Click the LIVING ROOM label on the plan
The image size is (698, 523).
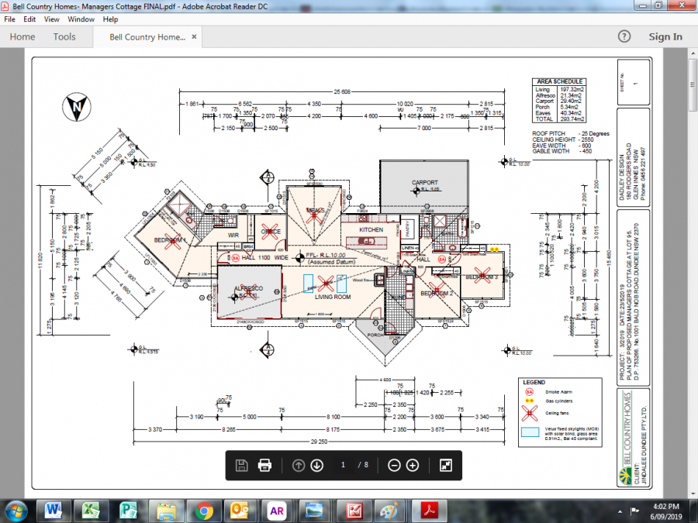(333, 297)
